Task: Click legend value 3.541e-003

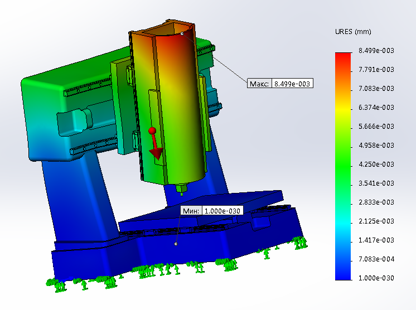Action: click(376, 183)
